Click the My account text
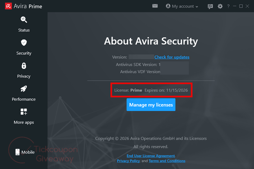This screenshot has width=254, height=169. [x=183, y=6]
